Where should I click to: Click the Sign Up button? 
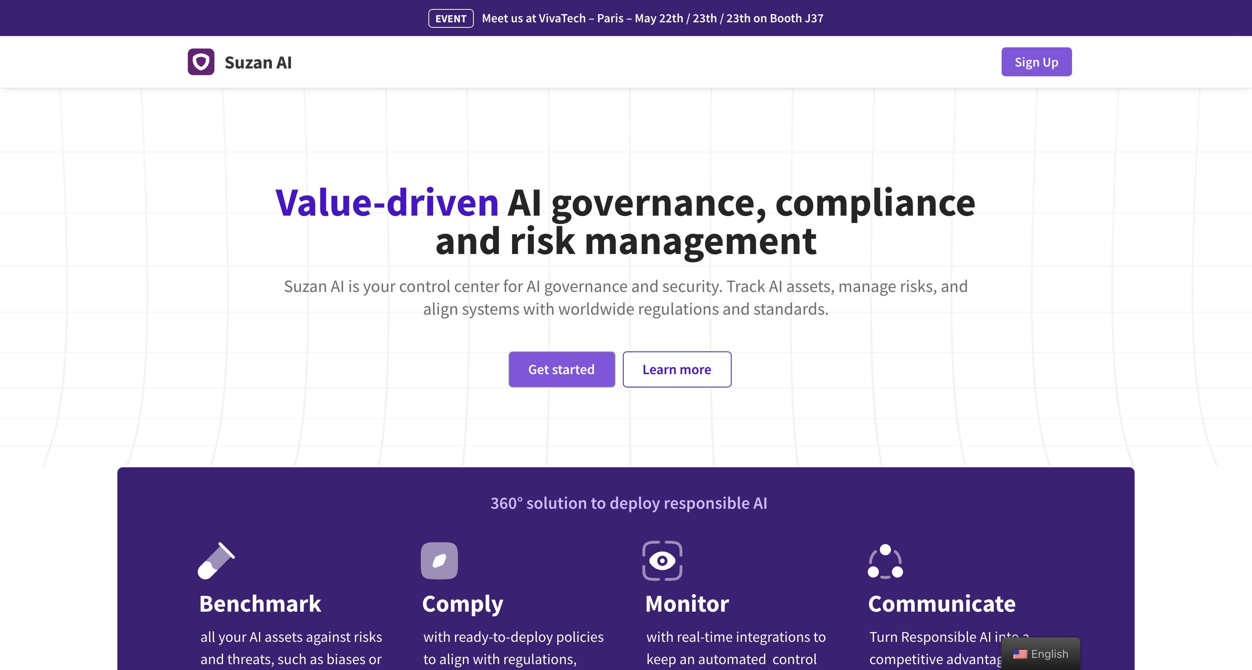[1036, 62]
